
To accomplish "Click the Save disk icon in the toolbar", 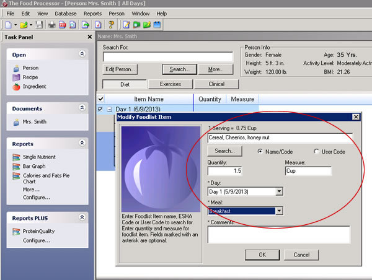I will tap(39, 25).
